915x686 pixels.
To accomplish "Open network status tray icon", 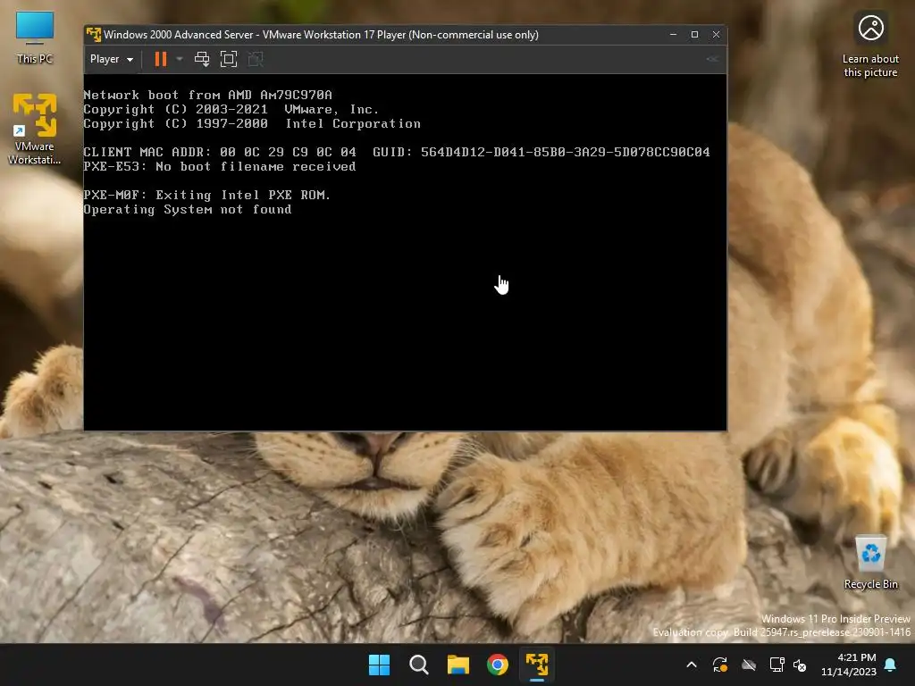I will (776, 665).
